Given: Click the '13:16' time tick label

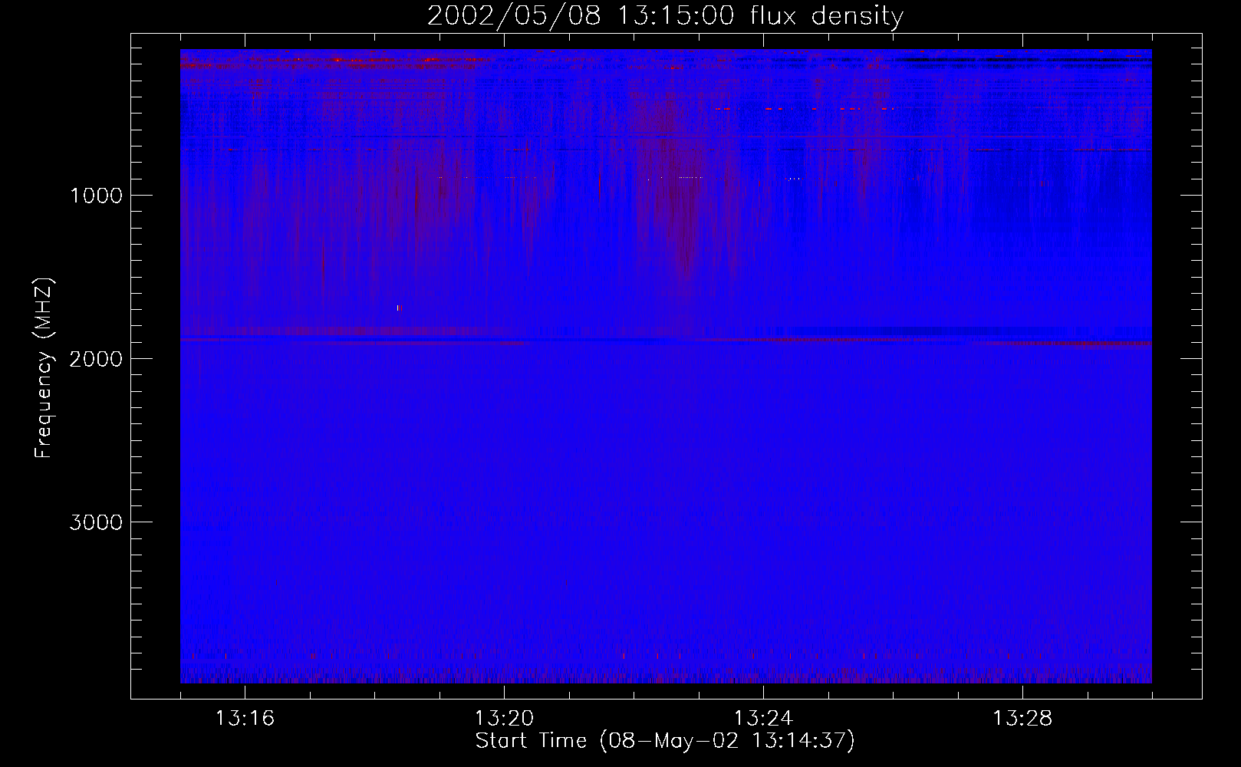Looking at the screenshot, I should click(245, 719).
